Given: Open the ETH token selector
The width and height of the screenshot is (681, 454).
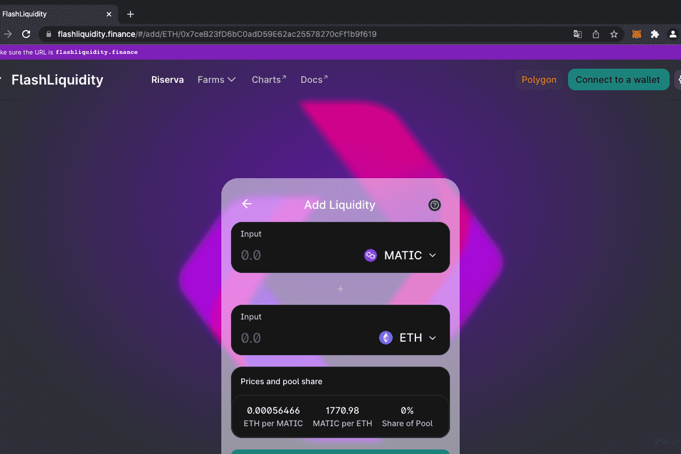Looking at the screenshot, I should tap(408, 338).
